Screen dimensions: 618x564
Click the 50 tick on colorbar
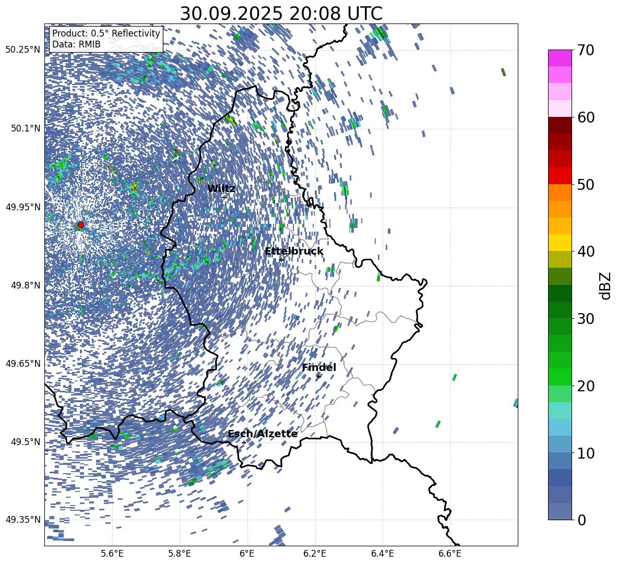[585, 185]
